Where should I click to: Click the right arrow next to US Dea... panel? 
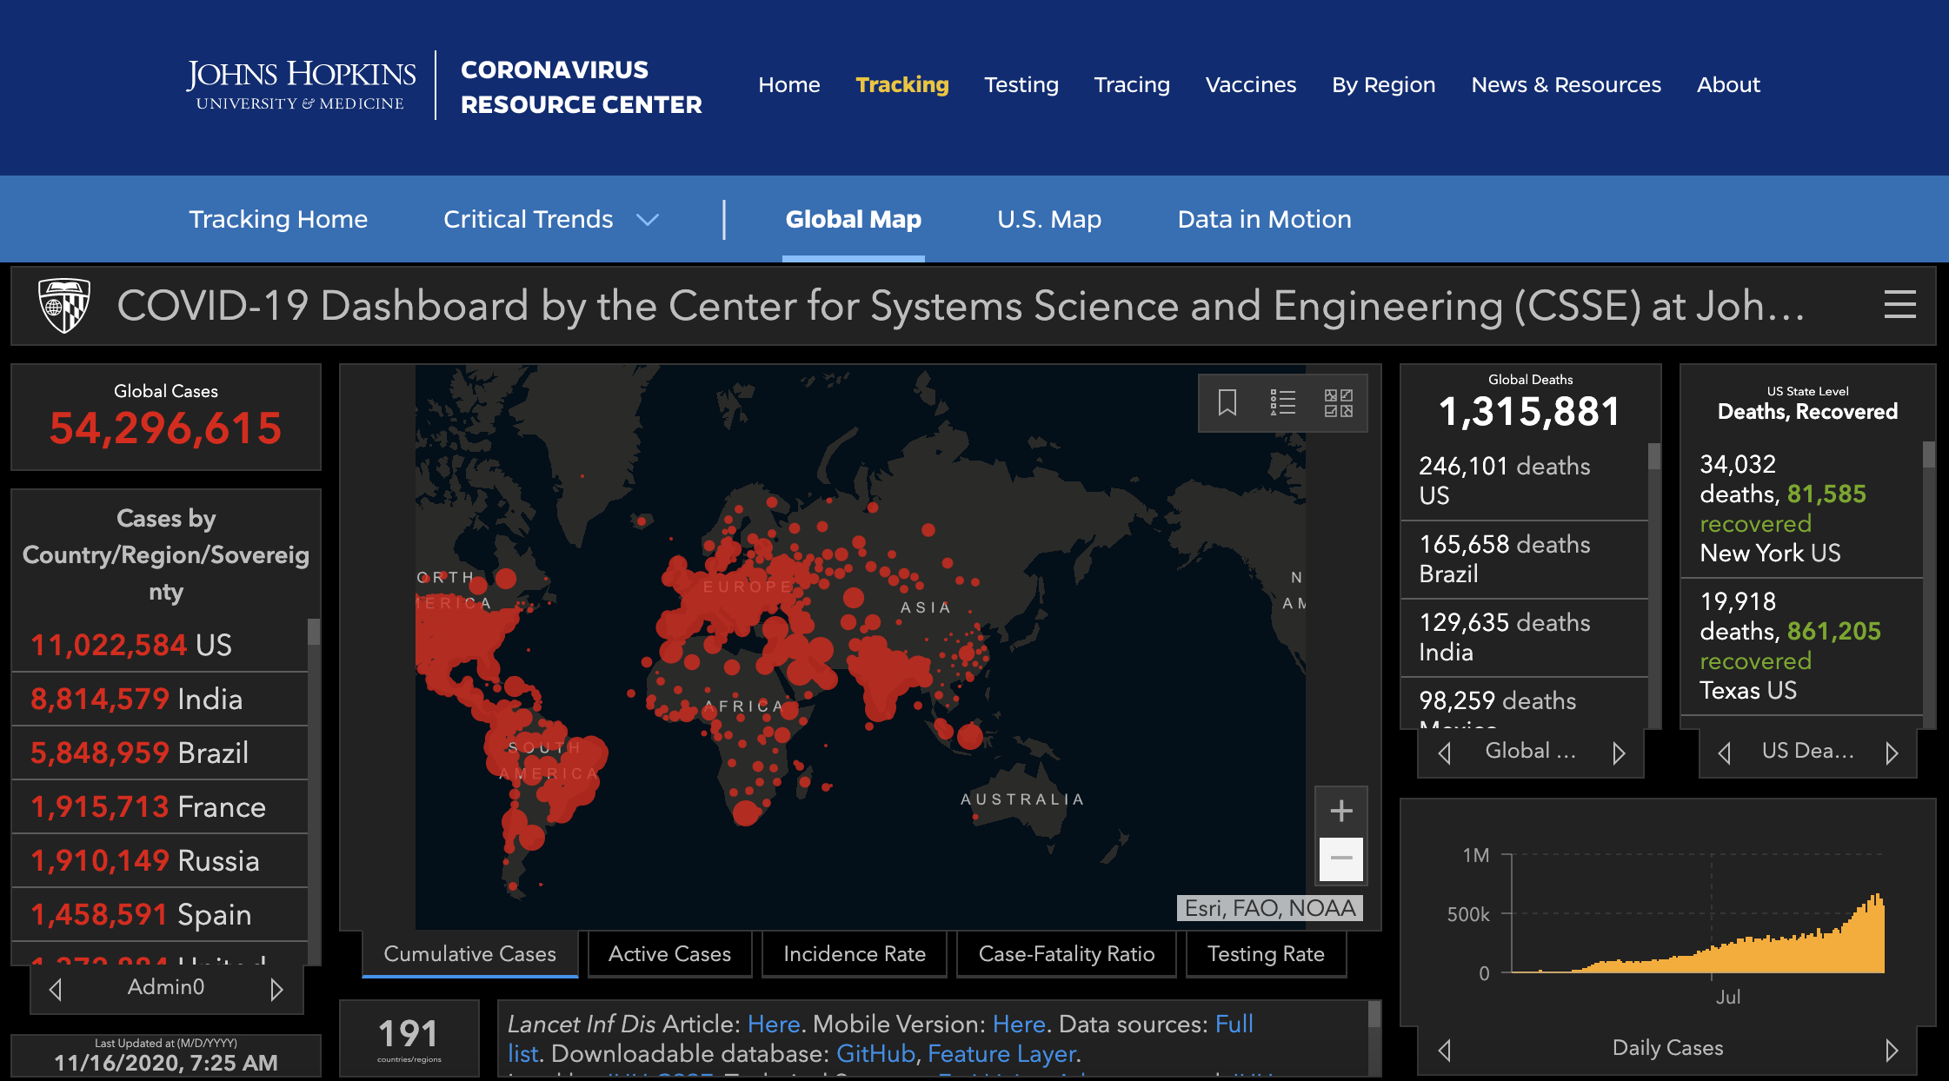click(1892, 753)
